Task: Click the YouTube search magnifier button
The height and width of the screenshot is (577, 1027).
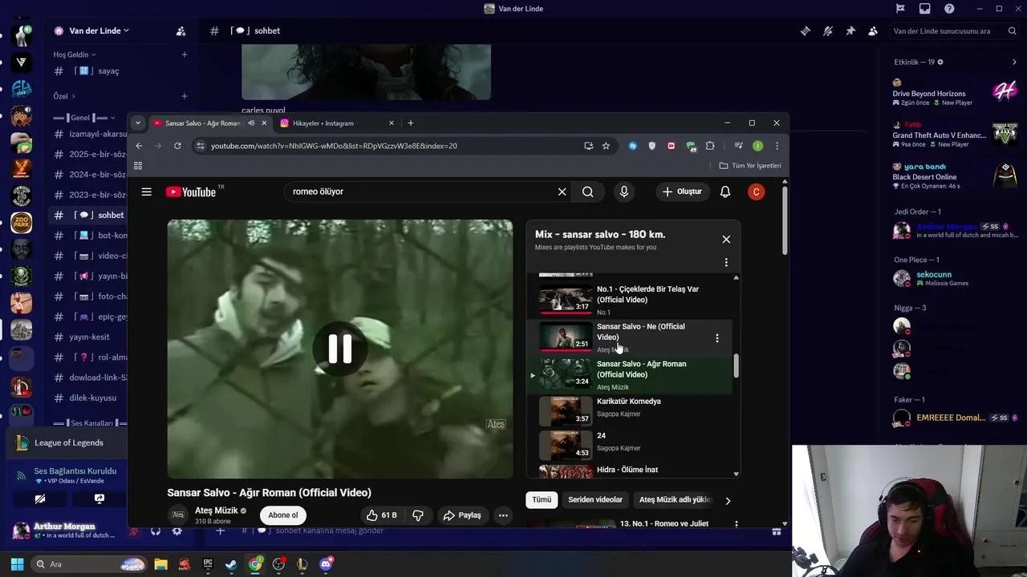Action: [x=588, y=192]
